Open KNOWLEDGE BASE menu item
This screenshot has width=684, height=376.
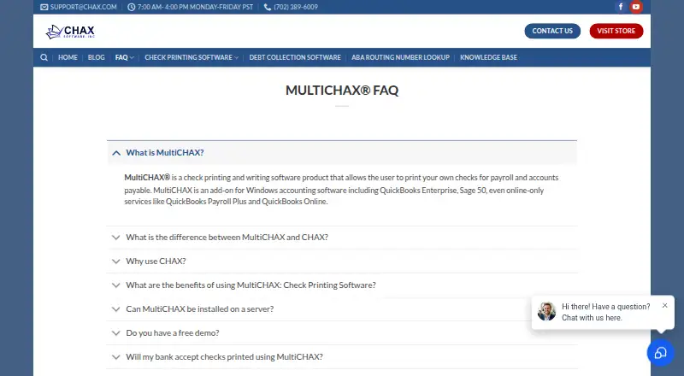[488, 57]
